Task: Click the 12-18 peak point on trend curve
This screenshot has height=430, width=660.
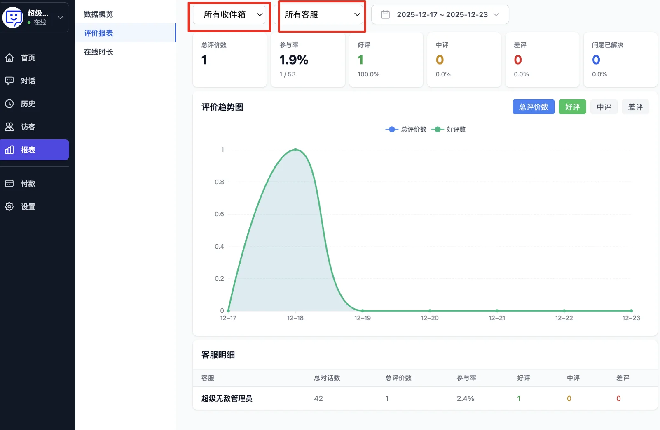Action: tap(295, 150)
